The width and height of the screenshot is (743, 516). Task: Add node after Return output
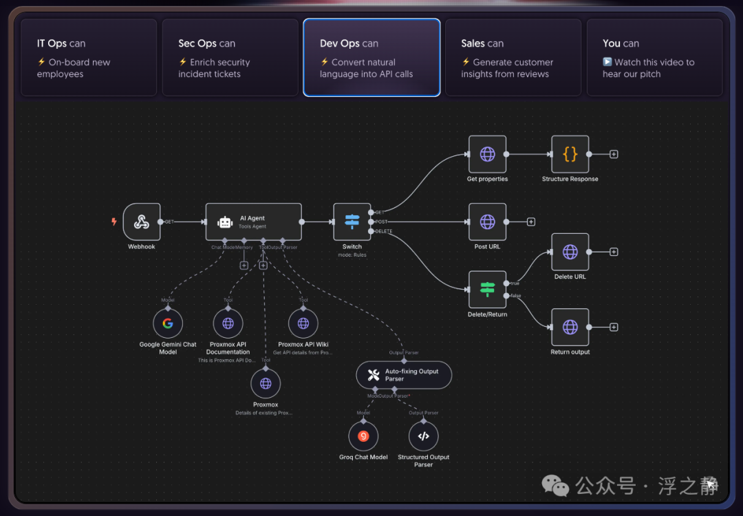pos(614,327)
